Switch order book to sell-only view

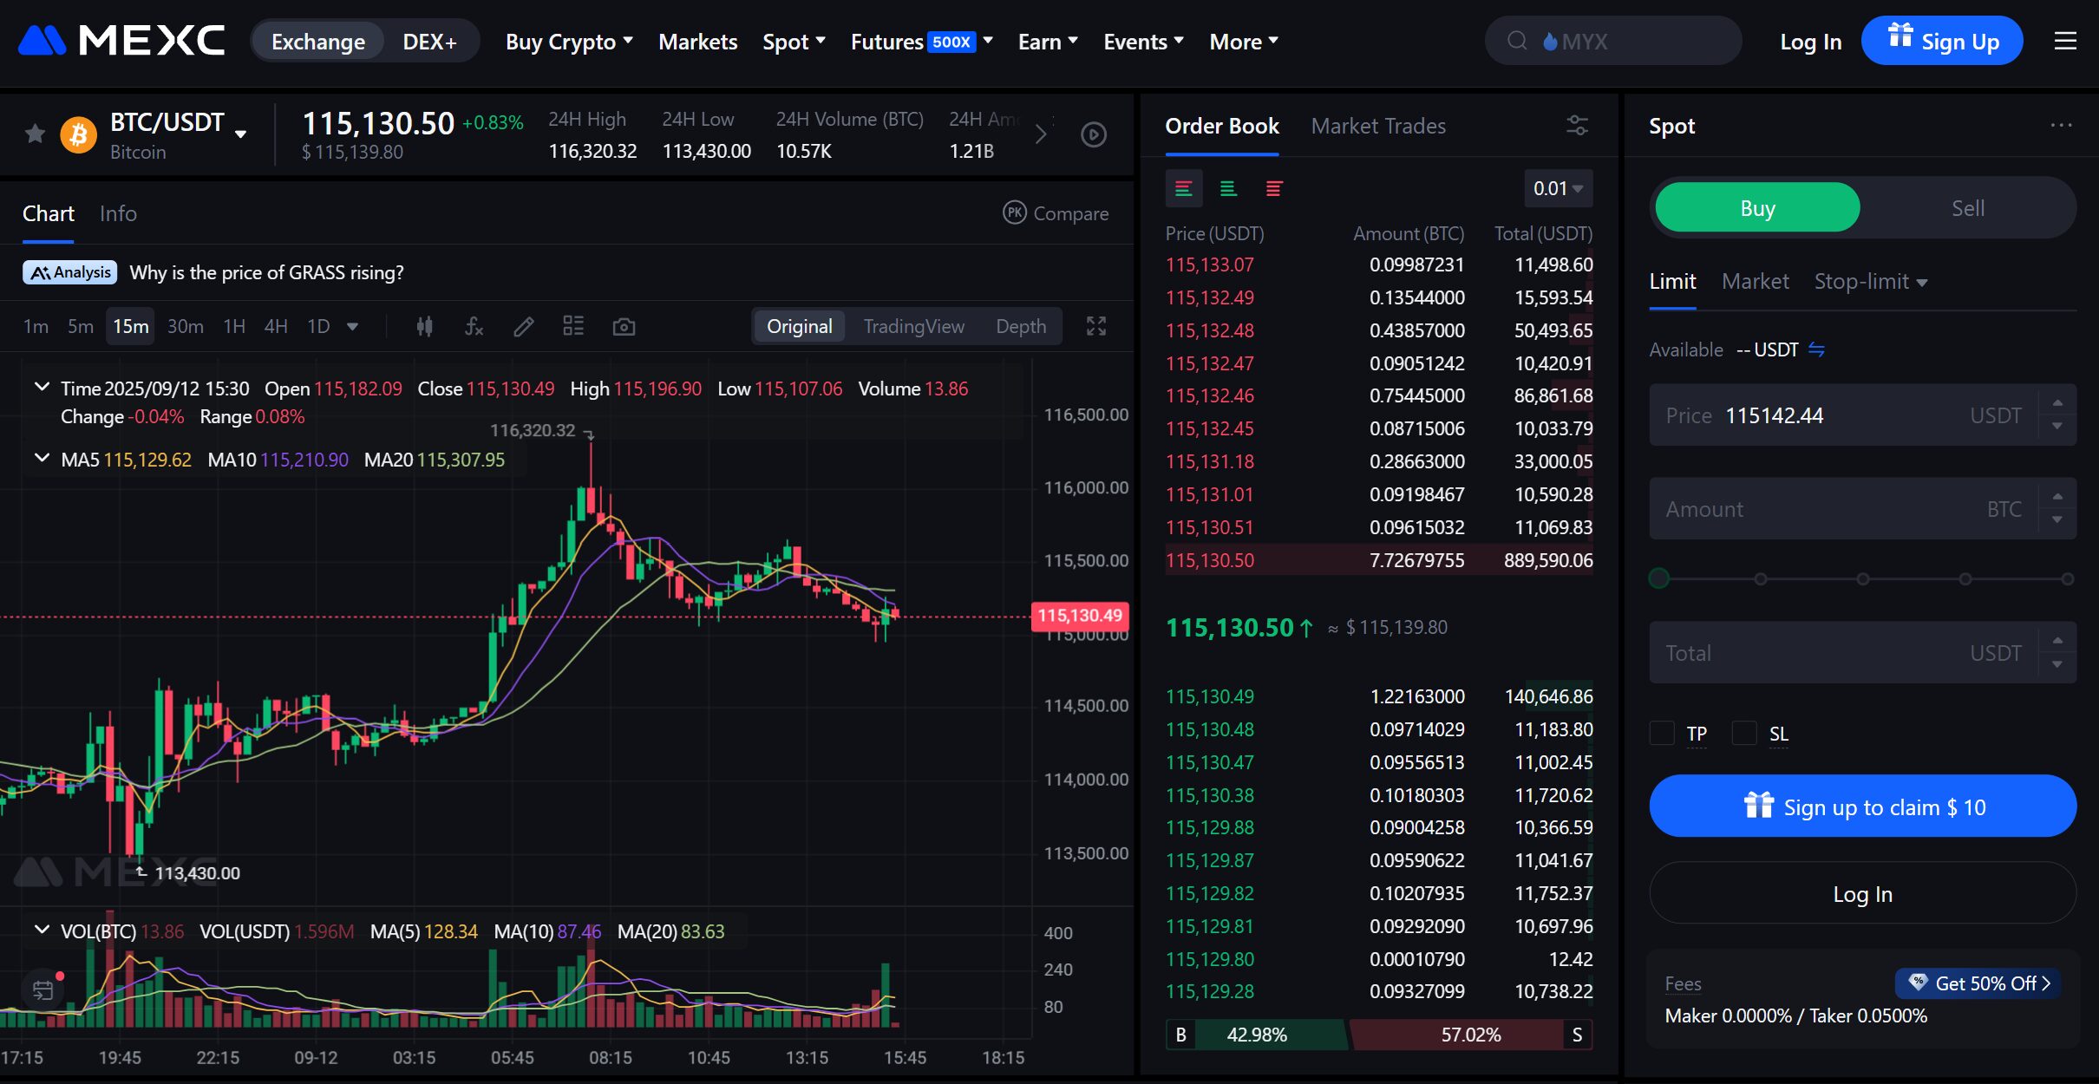tap(1274, 188)
